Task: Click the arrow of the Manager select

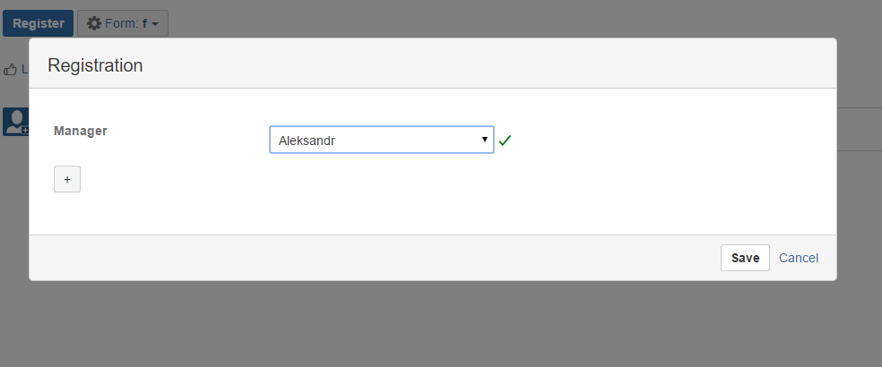Action: click(x=484, y=140)
